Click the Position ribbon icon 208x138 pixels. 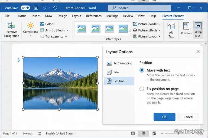pos(186,26)
